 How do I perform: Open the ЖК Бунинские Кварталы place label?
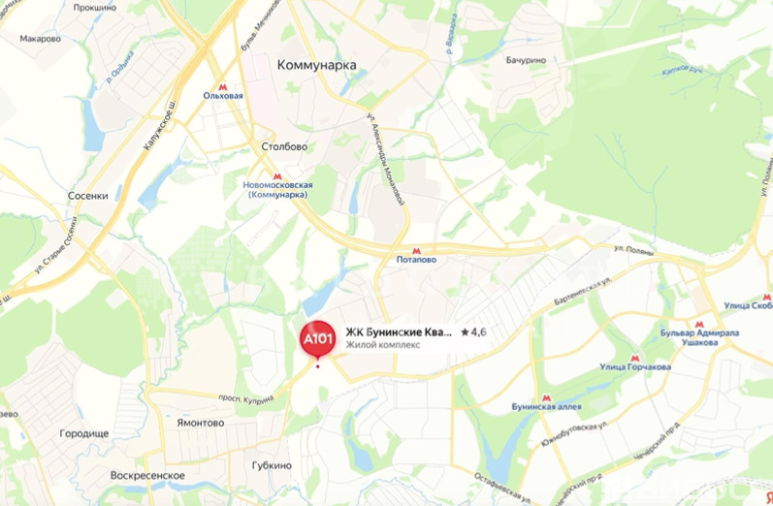click(x=399, y=332)
